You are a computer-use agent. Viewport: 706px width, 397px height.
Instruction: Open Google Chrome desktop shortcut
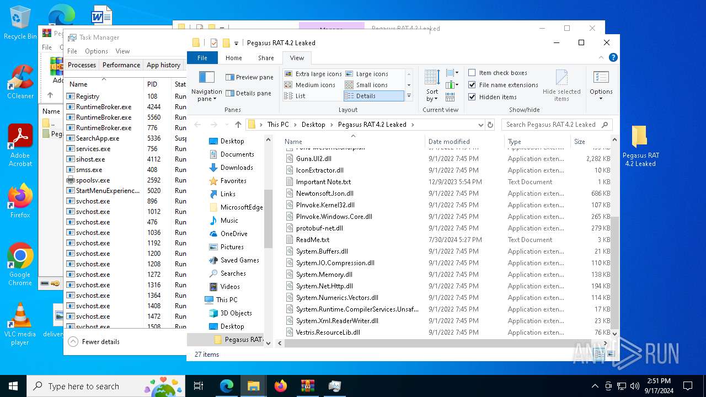pos(20,265)
